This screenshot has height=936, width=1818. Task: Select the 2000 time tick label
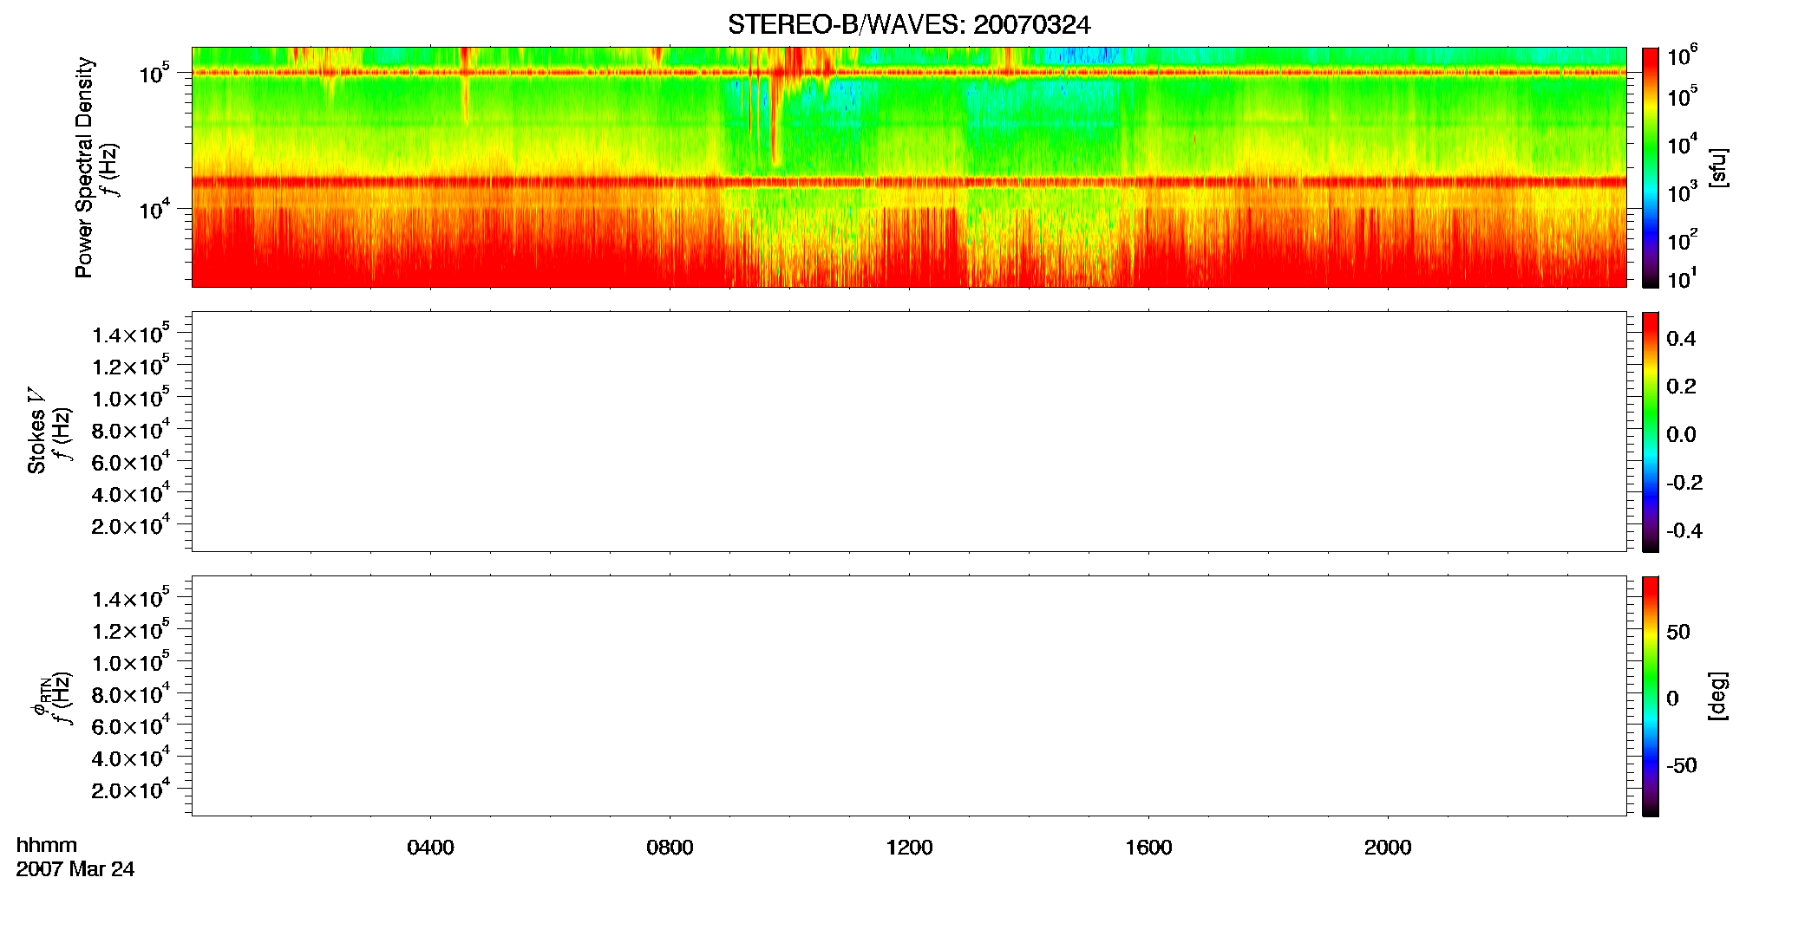pos(1388,848)
